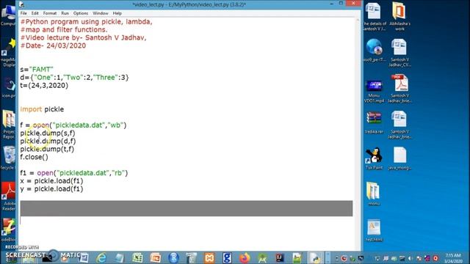Viewport: 470px width, 264px height.
Task: Open IntelliJ IDEA from the taskbar
Action: tap(280, 257)
